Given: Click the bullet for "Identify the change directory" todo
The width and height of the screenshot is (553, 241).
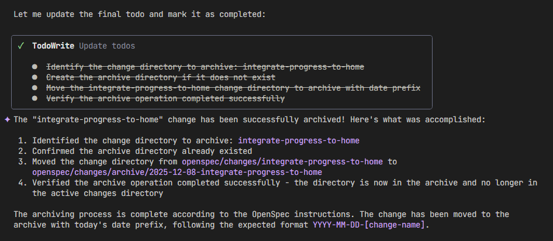Looking at the screenshot, I should coord(35,67).
